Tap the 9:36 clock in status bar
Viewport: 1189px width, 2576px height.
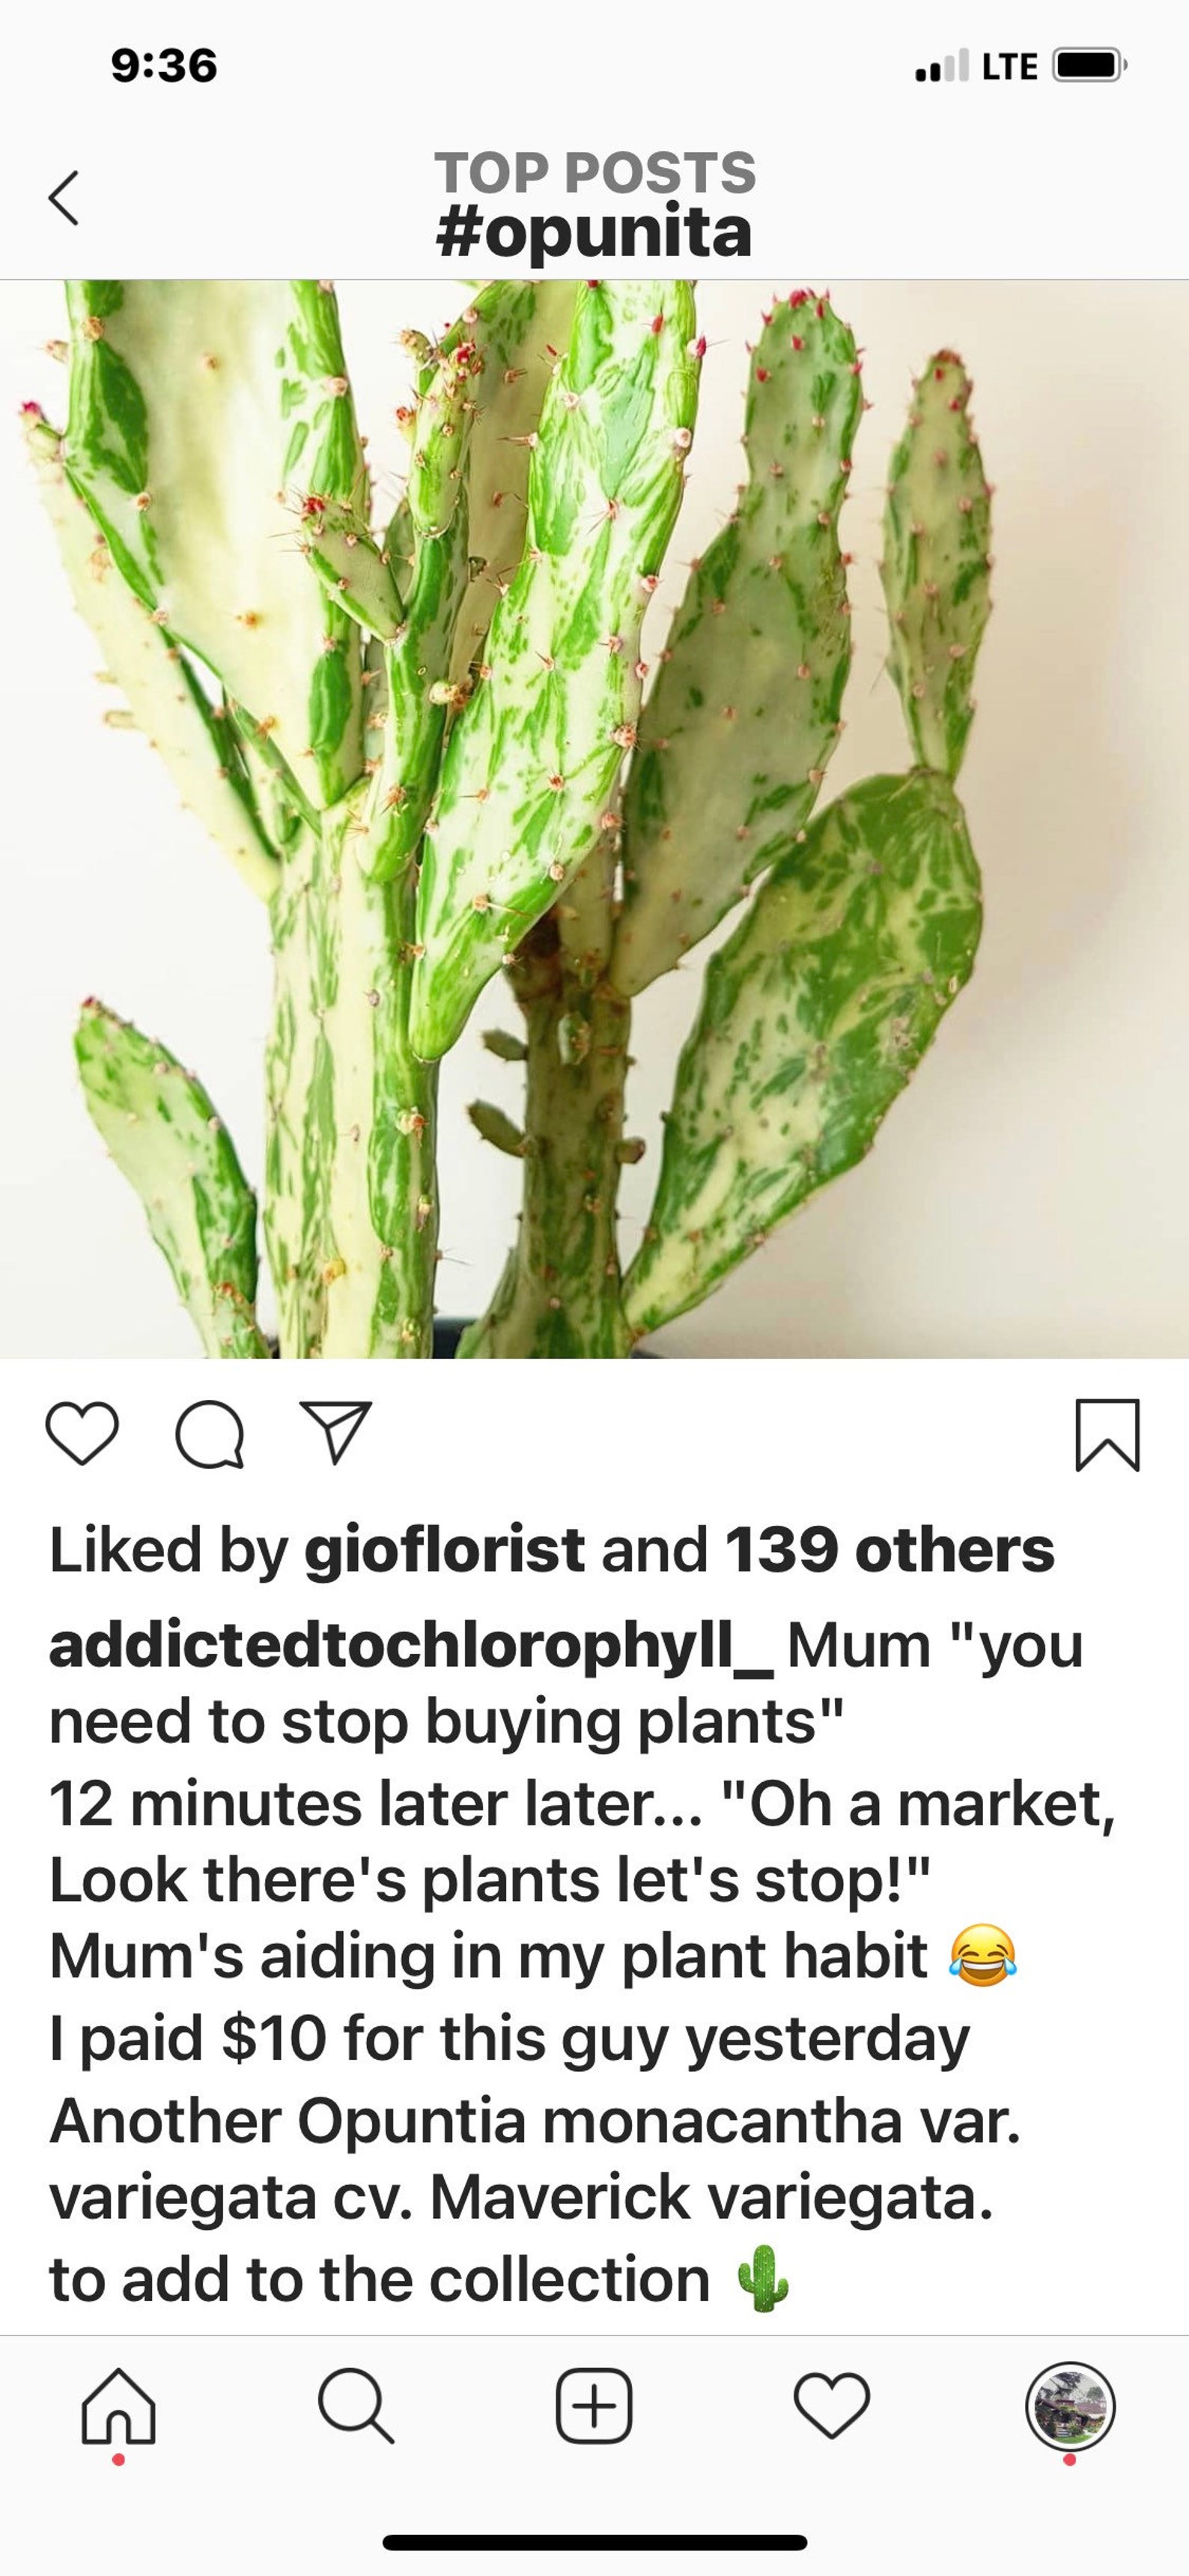[x=164, y=66]
